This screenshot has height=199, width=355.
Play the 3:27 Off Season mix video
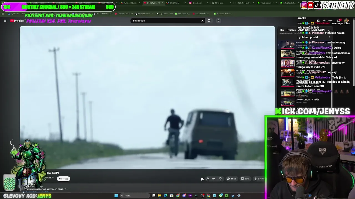click(287, 92)
